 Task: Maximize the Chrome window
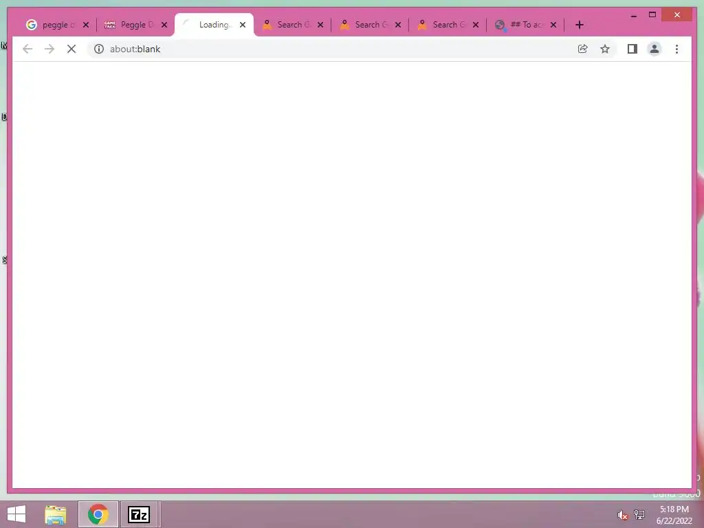(x=652, y=15)
